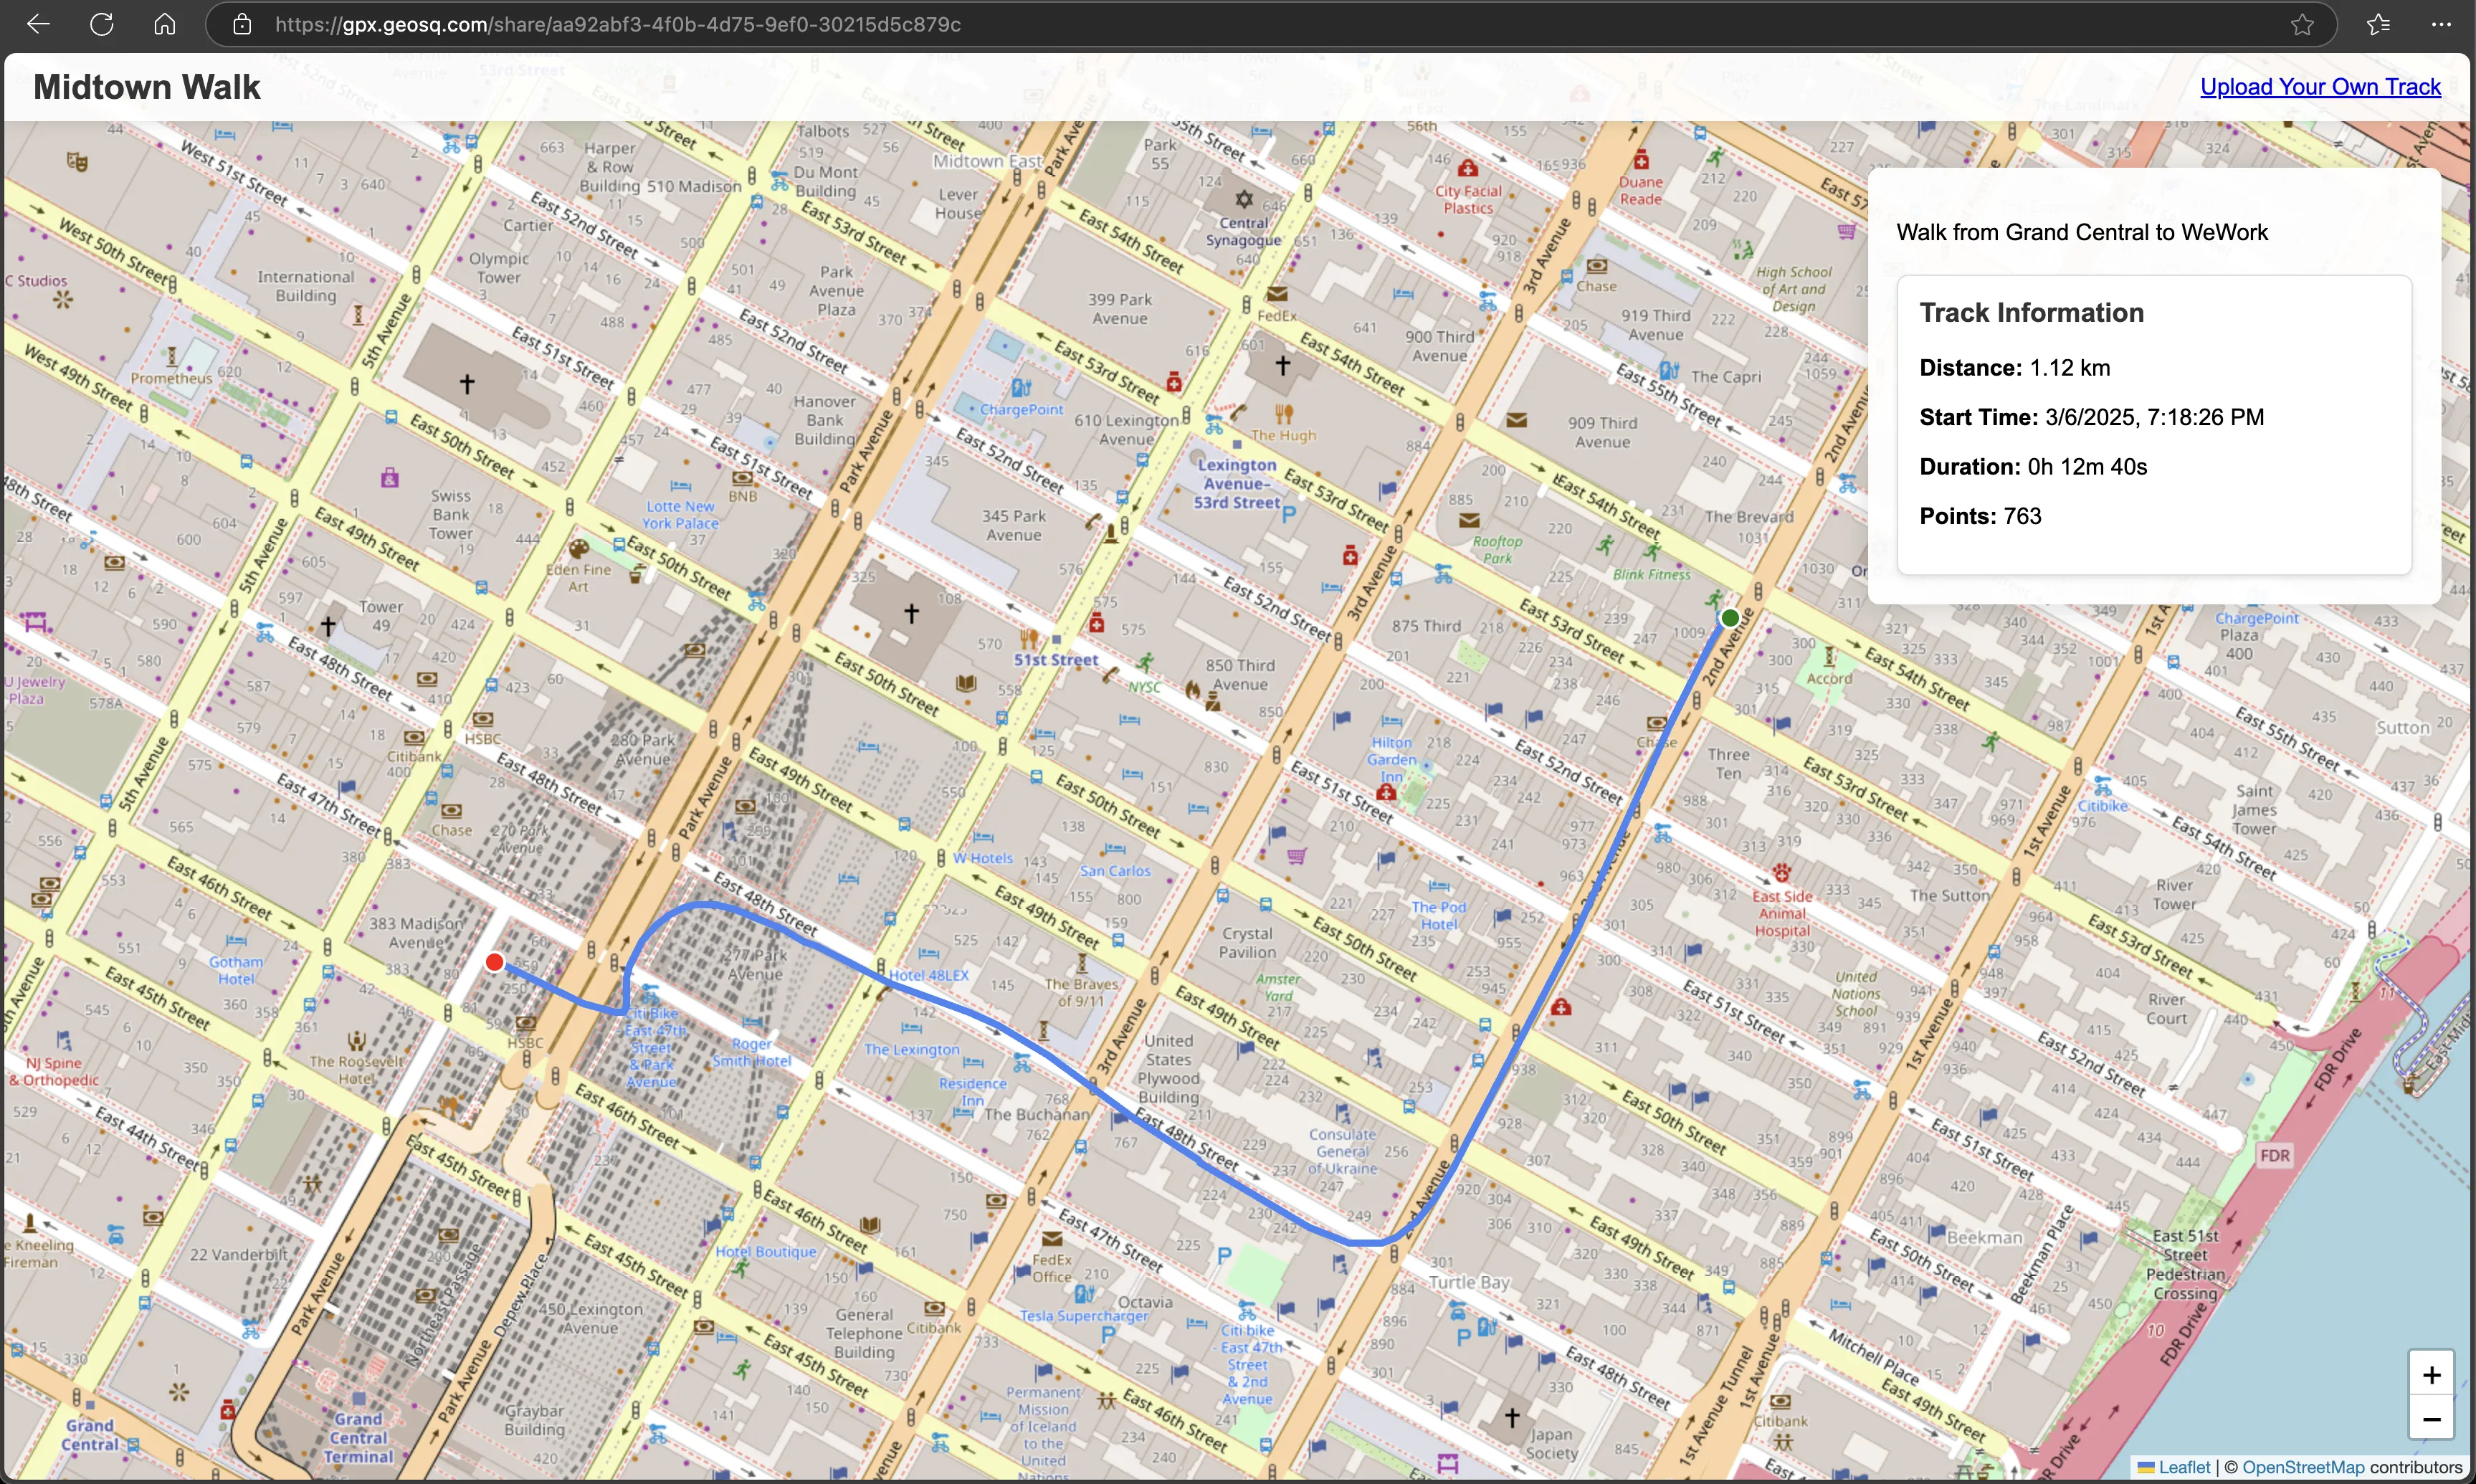The image size is (2476, 1484).
Task: Click the Eden Fine Art palette icon
Action: coord(578,548)
